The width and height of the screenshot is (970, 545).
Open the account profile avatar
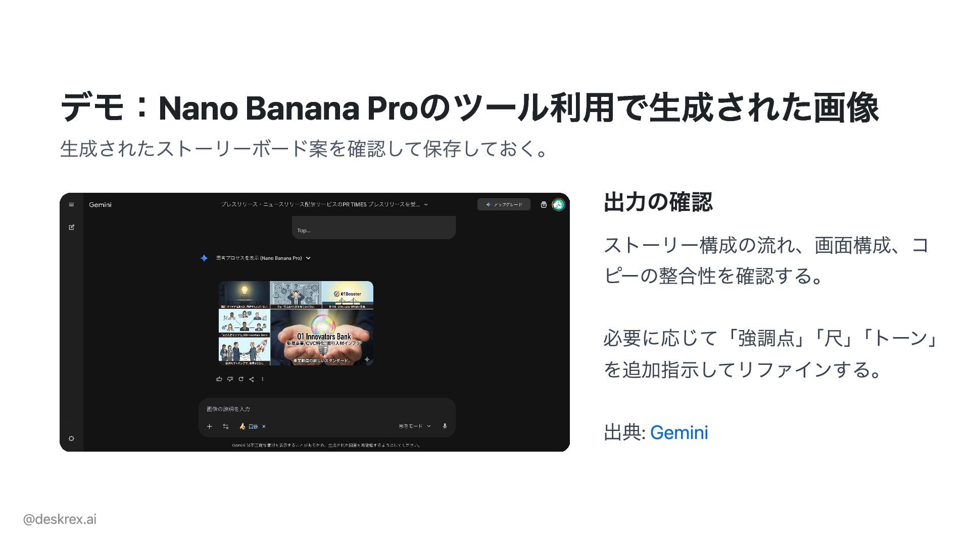click(x=558, y=204)
